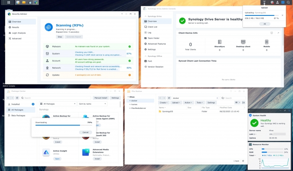This screenshot has height=171, width=293.
Task: Open the Upload dropdown in File Station
Action: [176, 103]
